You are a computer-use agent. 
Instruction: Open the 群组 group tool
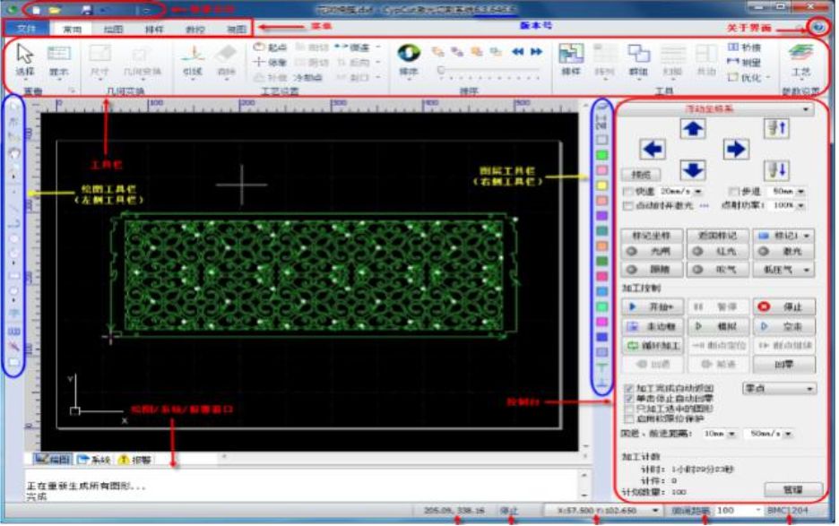[638, 59]
